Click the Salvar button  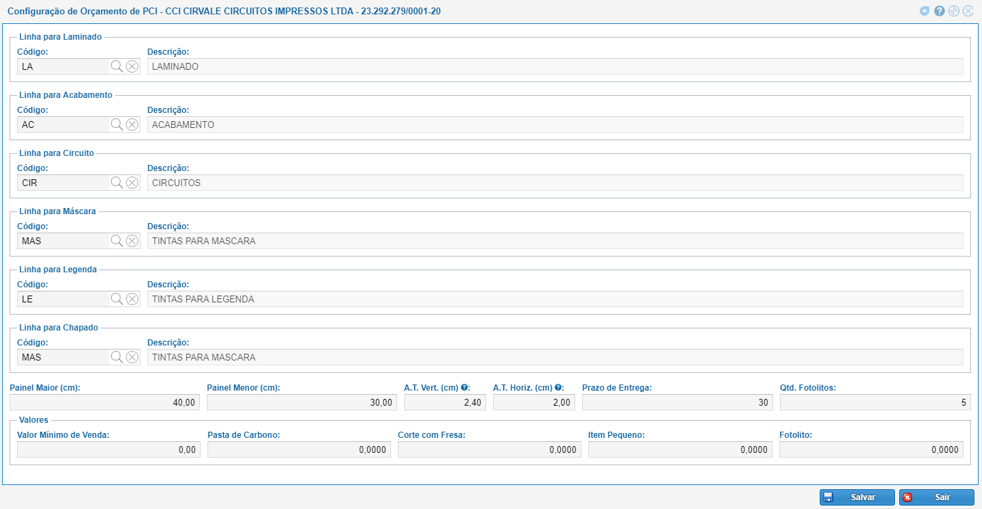tap(857, 497)
